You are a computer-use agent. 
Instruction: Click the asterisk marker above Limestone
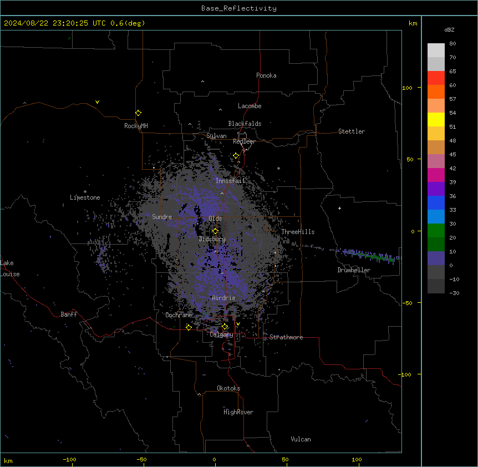coord(85,192)
